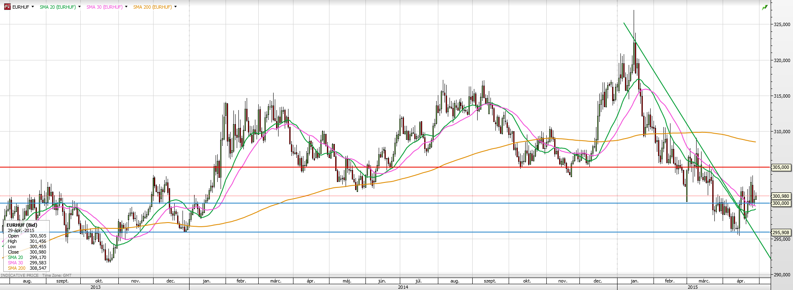The height and width of the screenshot is (290, 793).
Task: Click the 290,000 price axis label
Action: 782,275
